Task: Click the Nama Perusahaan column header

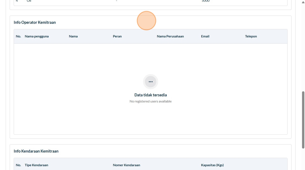Action: tap(170, 36)
